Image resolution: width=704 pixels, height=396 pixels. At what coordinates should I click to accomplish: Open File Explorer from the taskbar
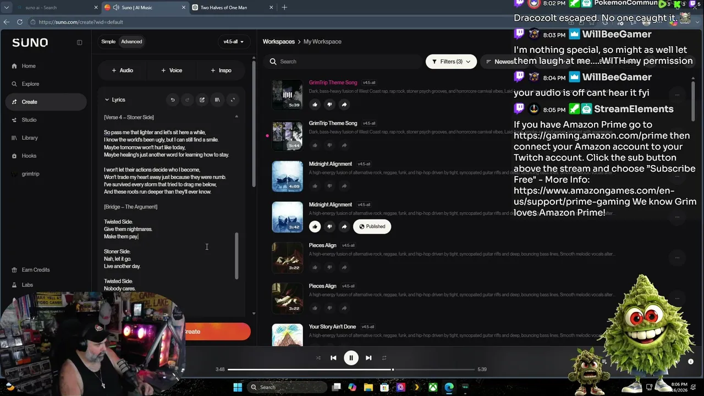[369, 387]
